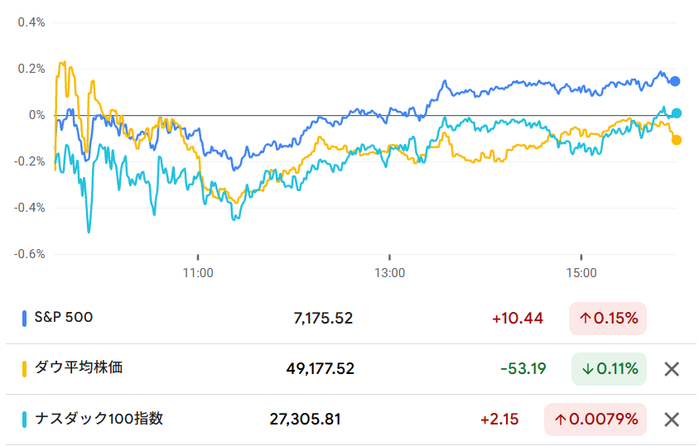The height and width of the screenshot is (446, 699).
Task: Click the yellow Dow chart endpoint dot
Action: [677, 140]
